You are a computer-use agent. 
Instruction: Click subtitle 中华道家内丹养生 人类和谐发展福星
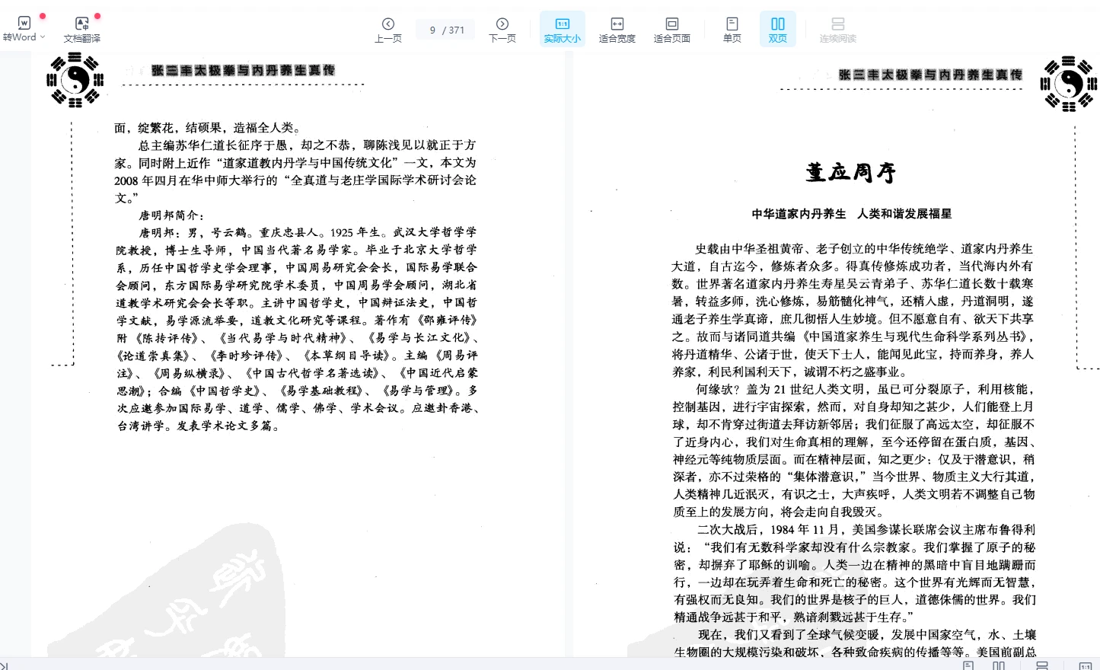(x=852, y=214)
